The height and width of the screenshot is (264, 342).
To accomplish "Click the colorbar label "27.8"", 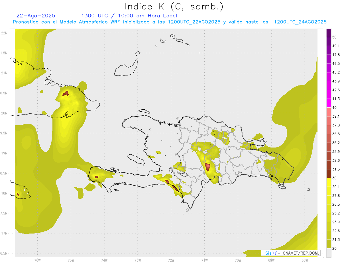I will click(336, 195).
